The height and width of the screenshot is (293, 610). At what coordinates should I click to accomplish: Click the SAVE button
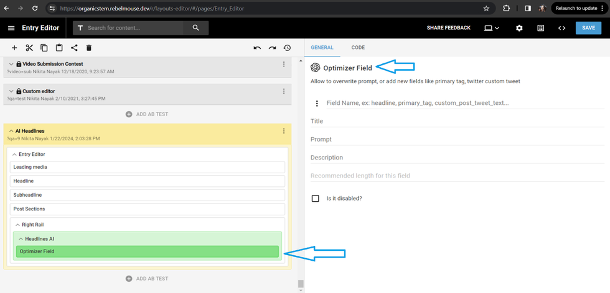point(588,28)
